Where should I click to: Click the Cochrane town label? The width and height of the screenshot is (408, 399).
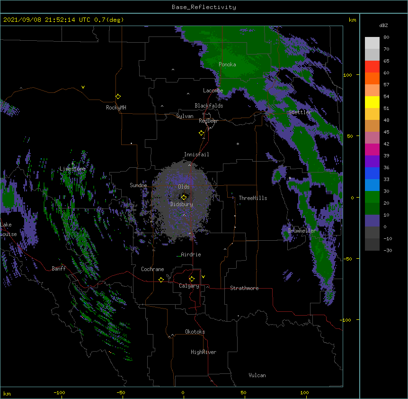pos(152,269)
